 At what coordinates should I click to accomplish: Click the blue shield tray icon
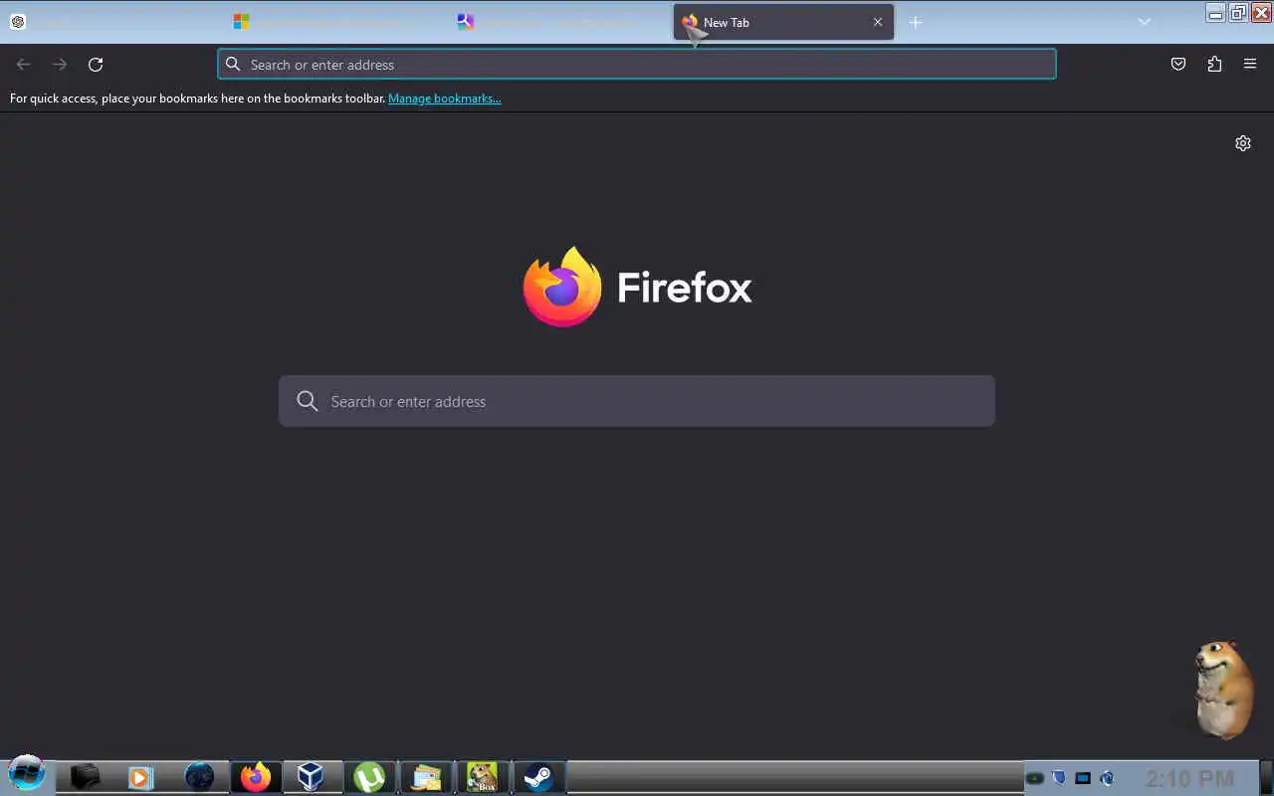1059,778
